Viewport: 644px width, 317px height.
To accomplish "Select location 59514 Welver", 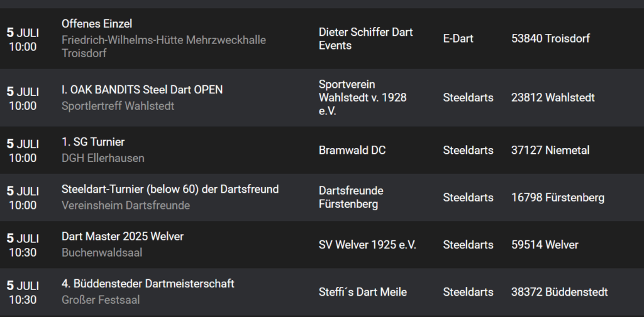I will tap(545, 245).
